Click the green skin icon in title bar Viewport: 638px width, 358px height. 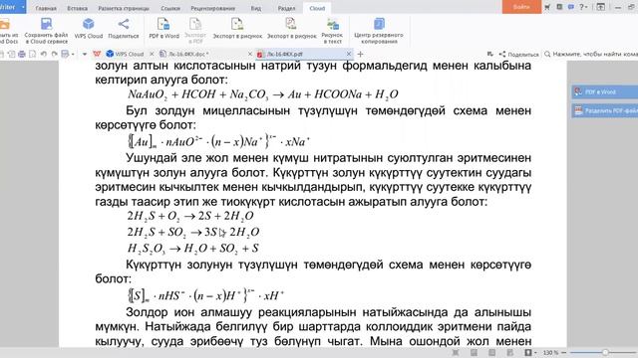pos(559,7)
